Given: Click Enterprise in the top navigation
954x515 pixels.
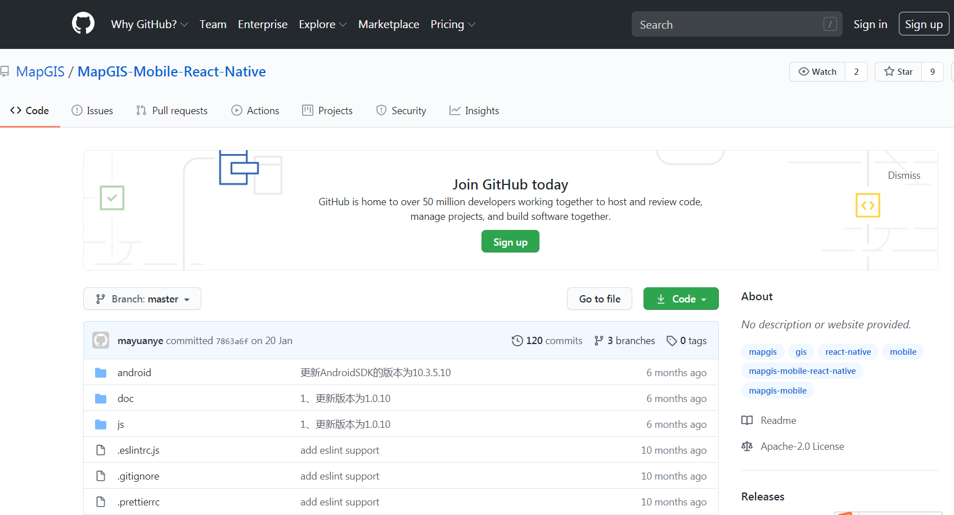Looking at the screenshot, I should point(263,24).
